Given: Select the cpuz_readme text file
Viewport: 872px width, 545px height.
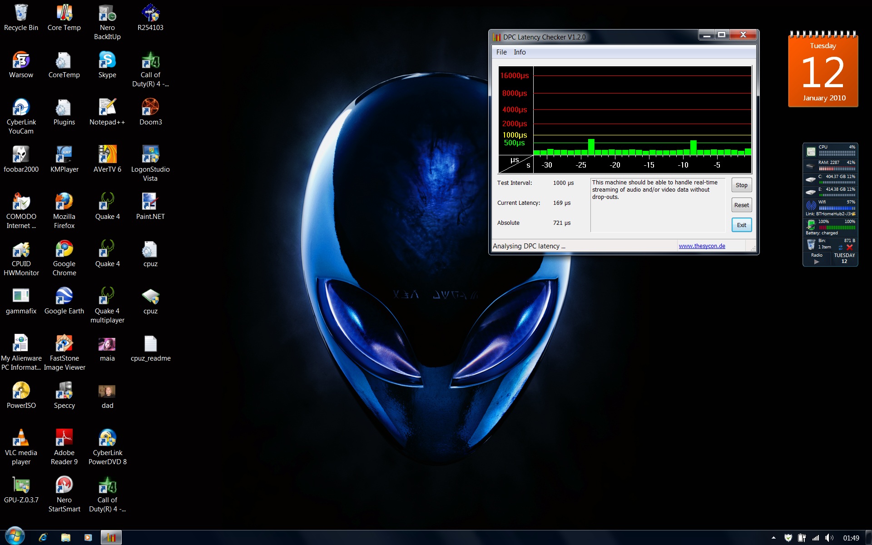Looking at the screenshot, I should [150, 349].
